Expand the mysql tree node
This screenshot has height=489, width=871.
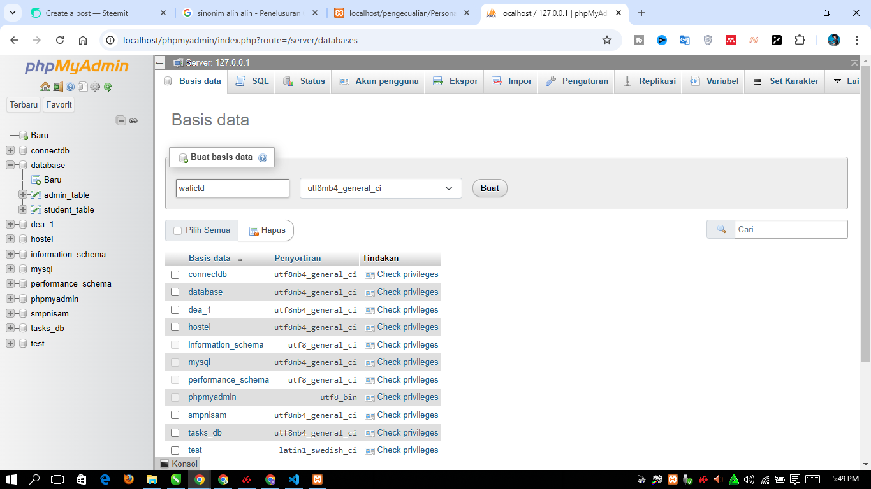10,269
